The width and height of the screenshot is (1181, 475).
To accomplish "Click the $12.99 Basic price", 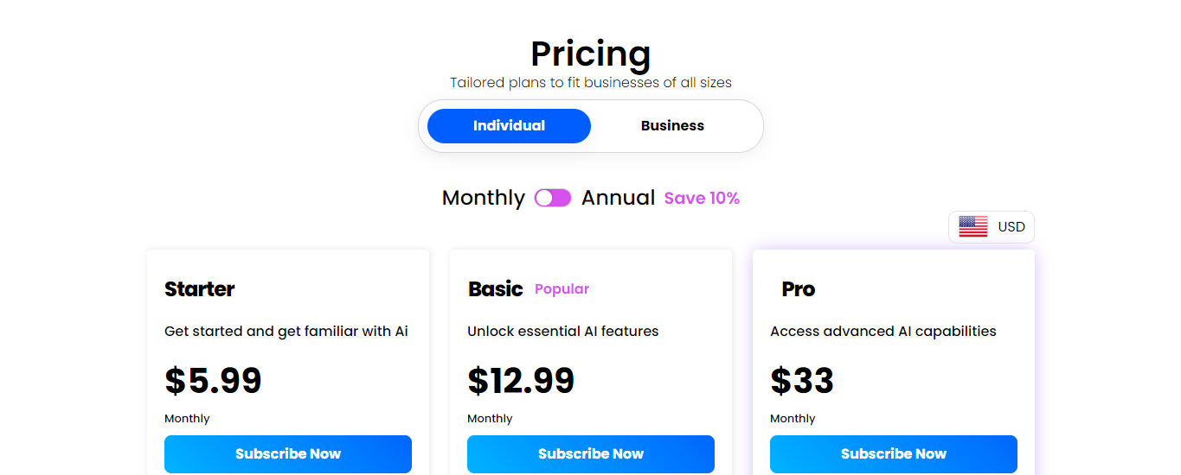I will click(x=521, y=381).
